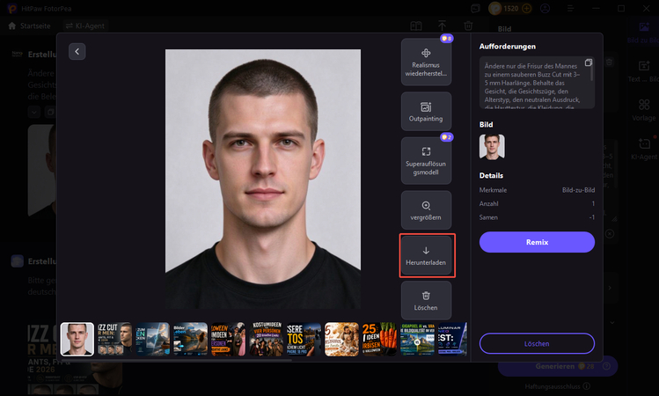Click the plus icon to add coins

[x=526, y=9]
